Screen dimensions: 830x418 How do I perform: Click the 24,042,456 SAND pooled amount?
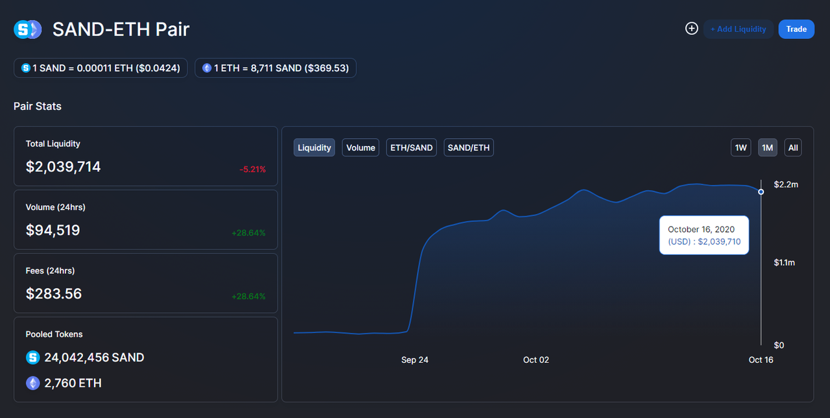tap(94, 357)
